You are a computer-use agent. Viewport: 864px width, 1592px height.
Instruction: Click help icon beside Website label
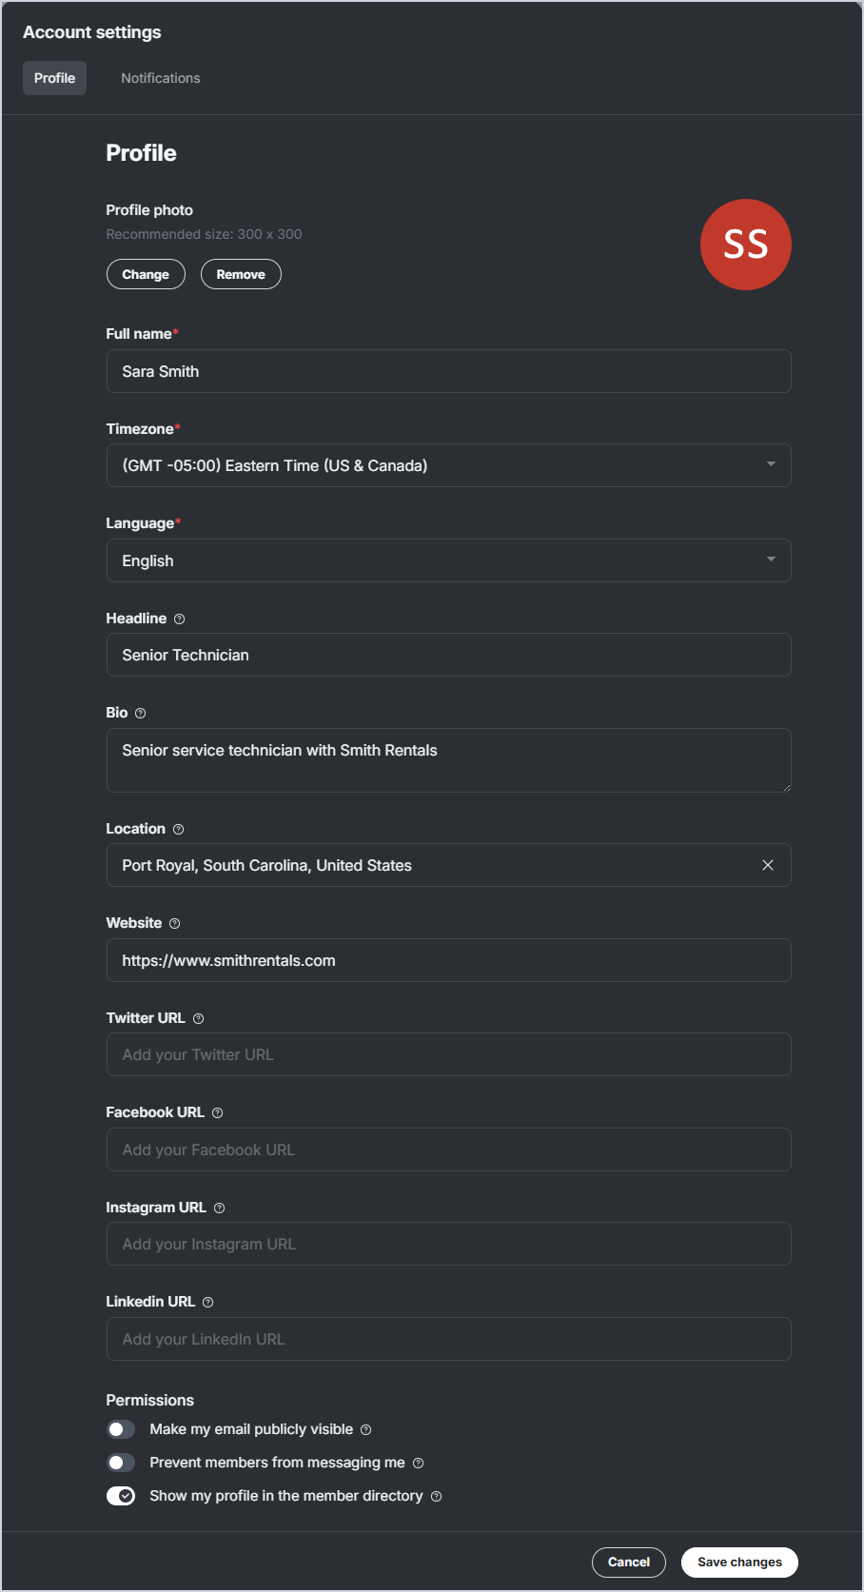(175, 924)
